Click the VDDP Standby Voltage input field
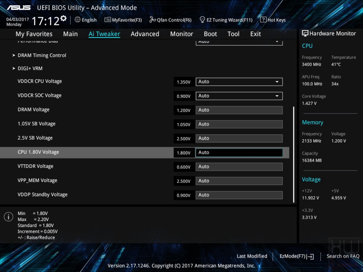363x272 pixels. [x=239, y=195]
